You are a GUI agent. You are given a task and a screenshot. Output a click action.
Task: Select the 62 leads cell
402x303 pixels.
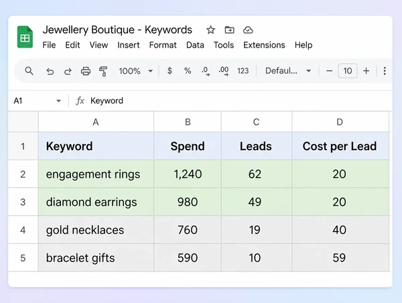click(x=257, y=174)
